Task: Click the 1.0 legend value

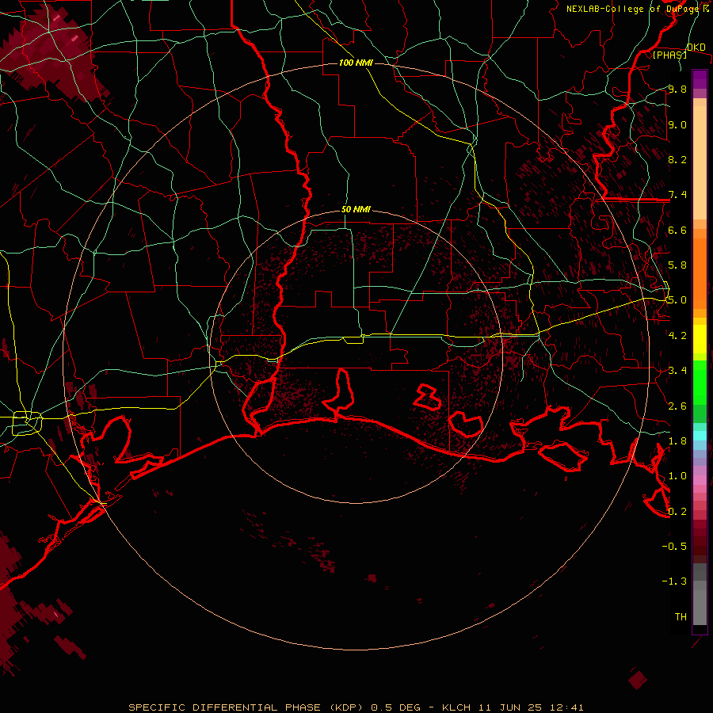Action: pos(677,475)
